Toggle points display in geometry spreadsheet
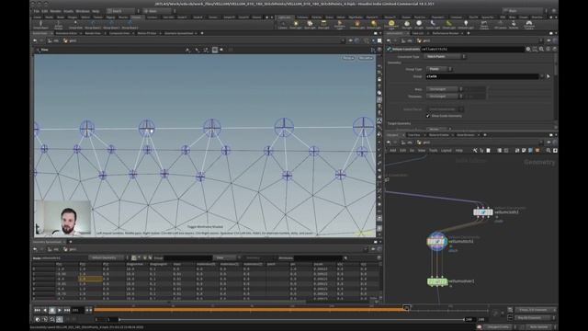This screenshot has height=331, width=588. tap(134, 257)
